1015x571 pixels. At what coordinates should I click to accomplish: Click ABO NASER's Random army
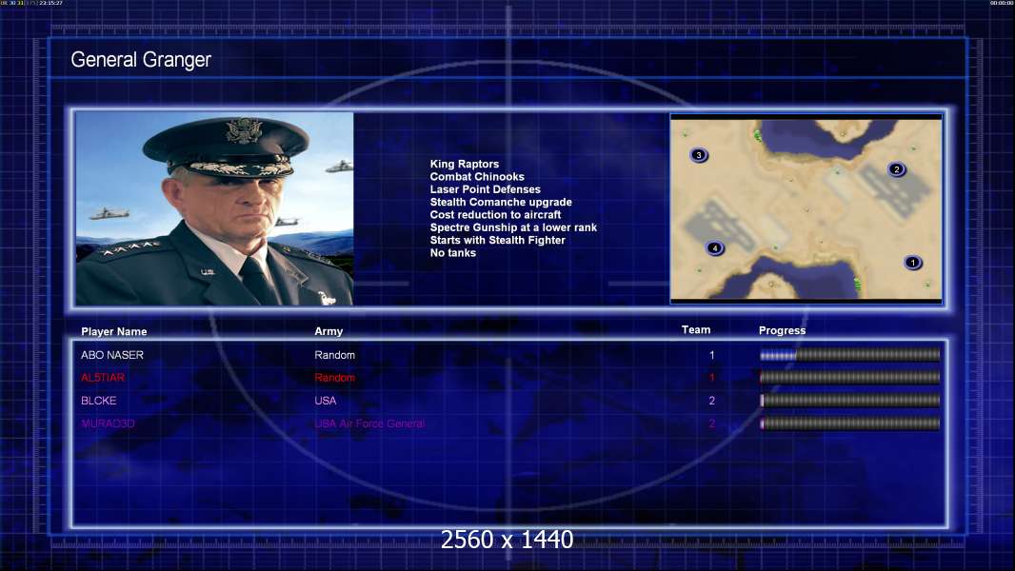click(334, 355)
